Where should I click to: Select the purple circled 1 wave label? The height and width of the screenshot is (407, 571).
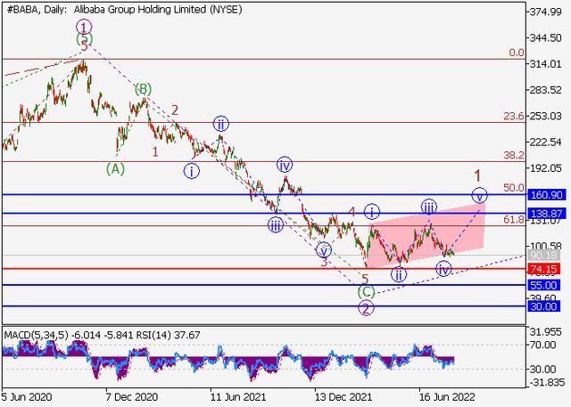pyautogui.click(x=84, y=28)
